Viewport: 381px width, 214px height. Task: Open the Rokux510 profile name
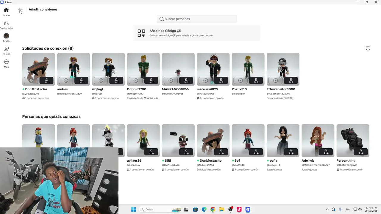pos(239,89)
